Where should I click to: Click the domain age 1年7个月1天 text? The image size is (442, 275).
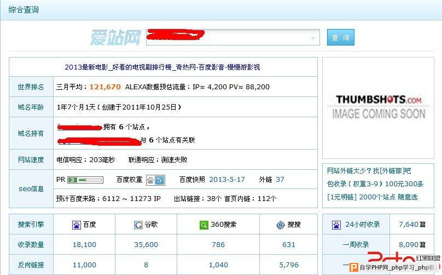tap(76, 107)
